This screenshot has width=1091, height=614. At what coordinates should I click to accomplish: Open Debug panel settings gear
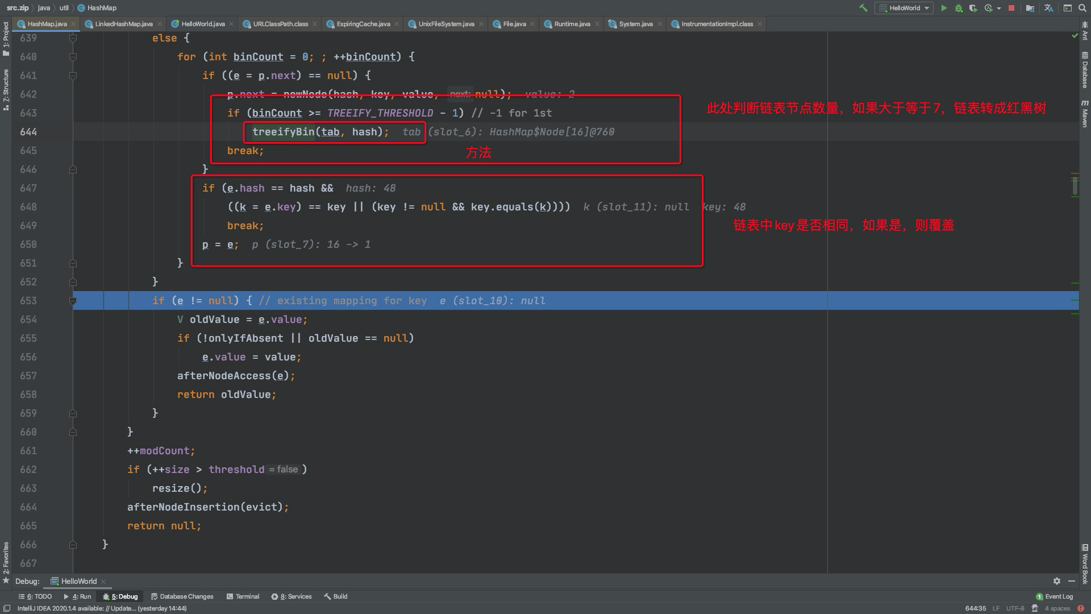[x=1056, y=581]
